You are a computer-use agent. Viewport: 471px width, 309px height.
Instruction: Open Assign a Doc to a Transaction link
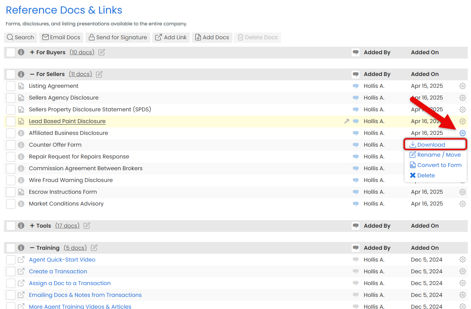coord(70,283)
